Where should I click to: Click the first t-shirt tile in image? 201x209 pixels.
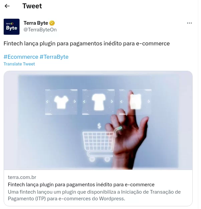(61, 102)
